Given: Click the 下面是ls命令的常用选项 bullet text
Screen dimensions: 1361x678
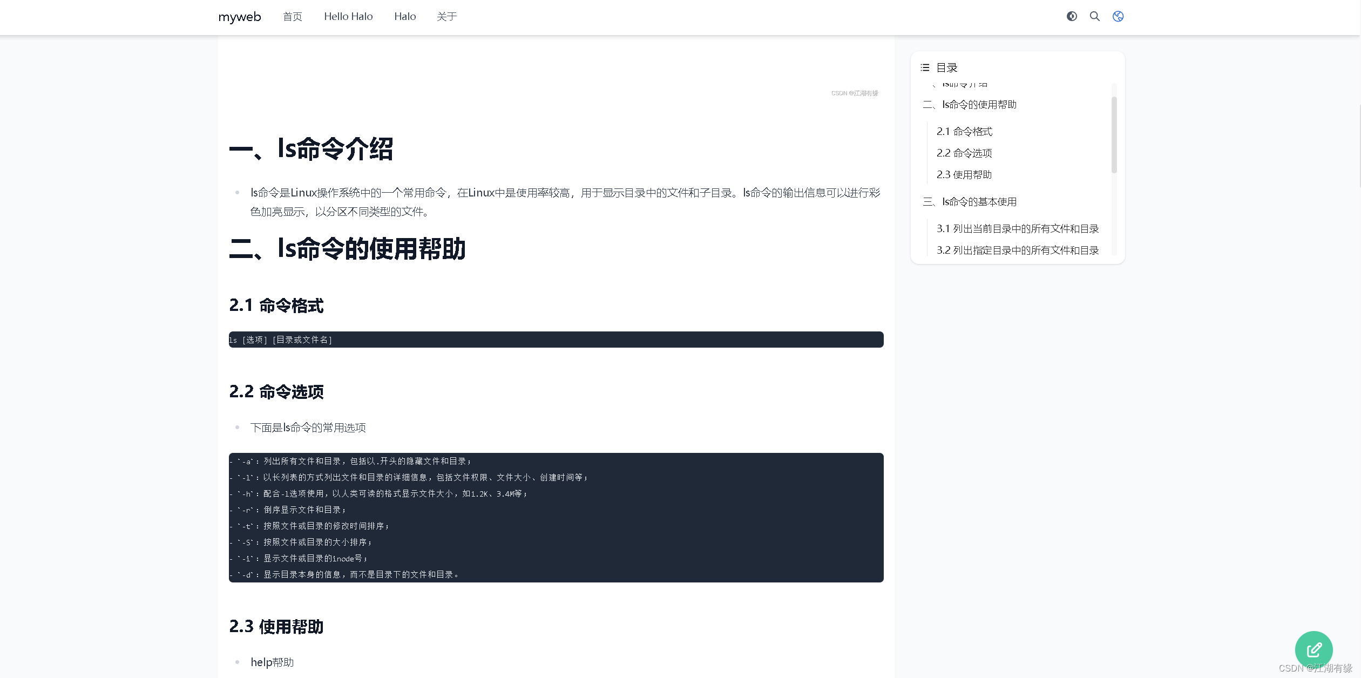Looking at the screenshot, I should point(308,428).
